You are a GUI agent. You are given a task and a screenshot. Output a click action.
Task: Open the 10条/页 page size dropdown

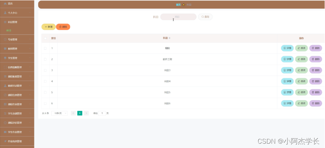pos(59,113)
